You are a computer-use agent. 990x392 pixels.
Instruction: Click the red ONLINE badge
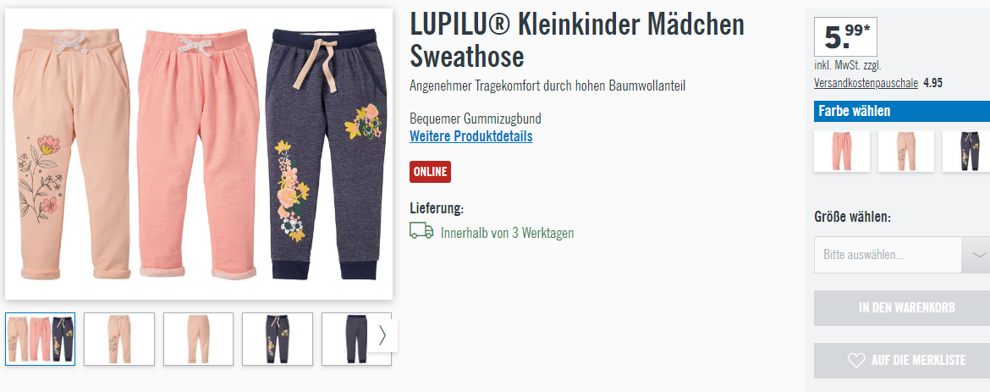tap(430, 171)
